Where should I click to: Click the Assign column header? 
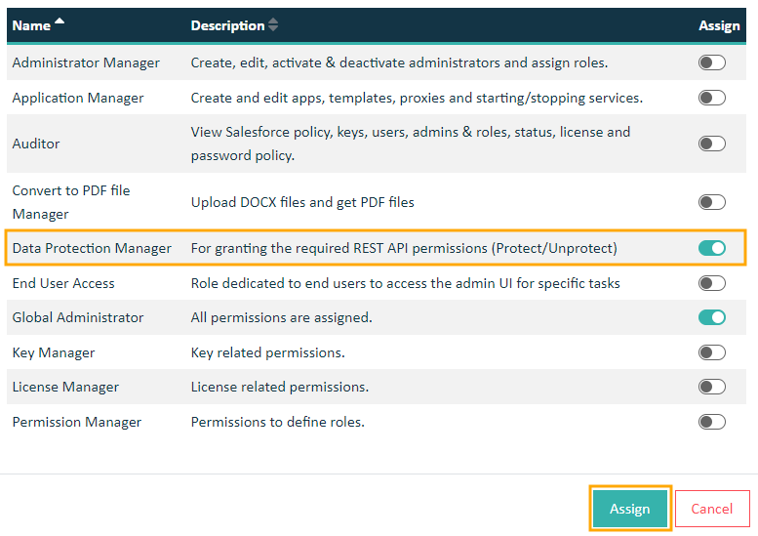[x=719, y=25]
